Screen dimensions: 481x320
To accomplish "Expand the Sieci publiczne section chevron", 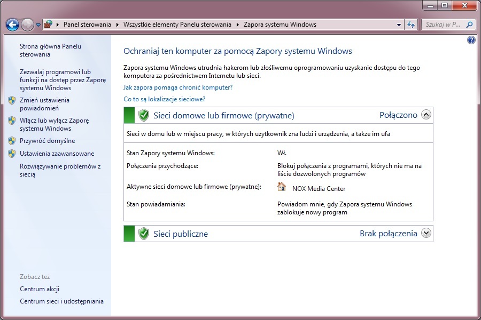I will coord(426,233).
